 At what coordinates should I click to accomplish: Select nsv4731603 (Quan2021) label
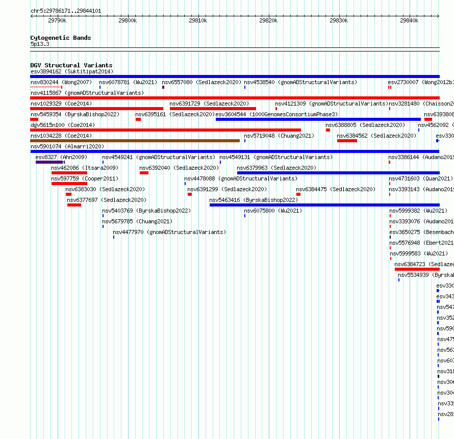tap(421, 178)
